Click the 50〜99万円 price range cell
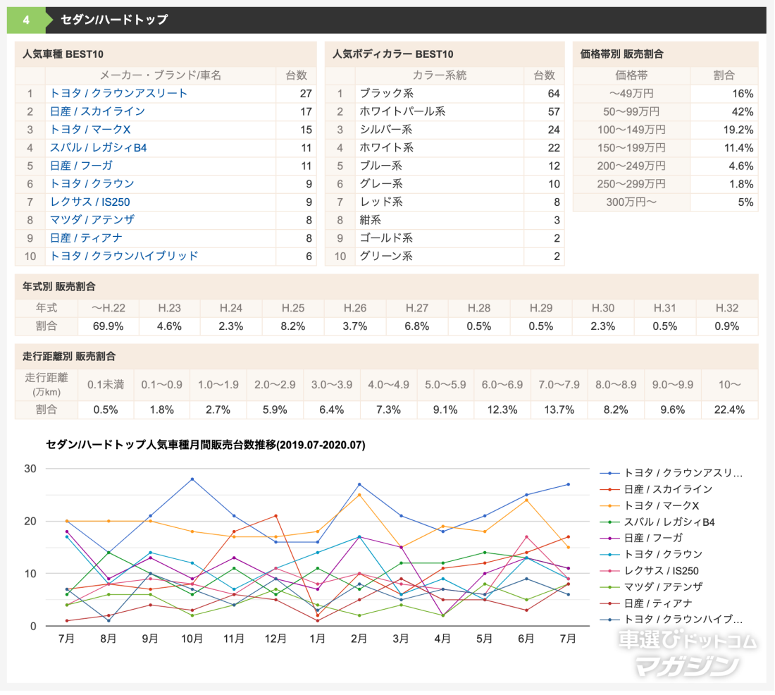Screen dimensions: 775x695 point(631,112)
